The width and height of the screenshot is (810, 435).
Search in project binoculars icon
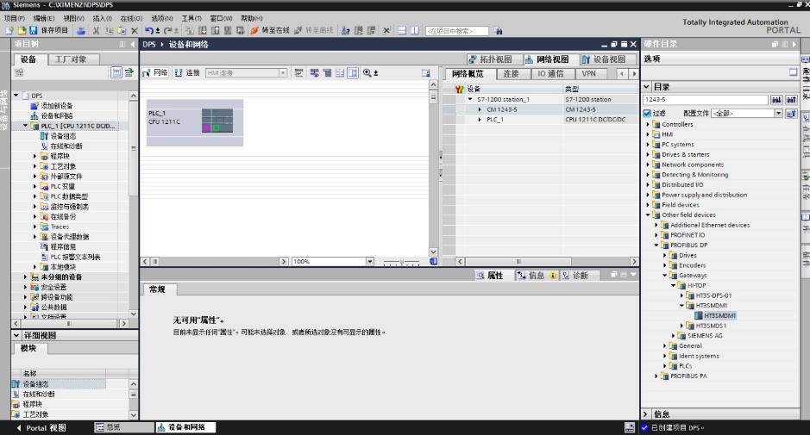tap(498, 31)
